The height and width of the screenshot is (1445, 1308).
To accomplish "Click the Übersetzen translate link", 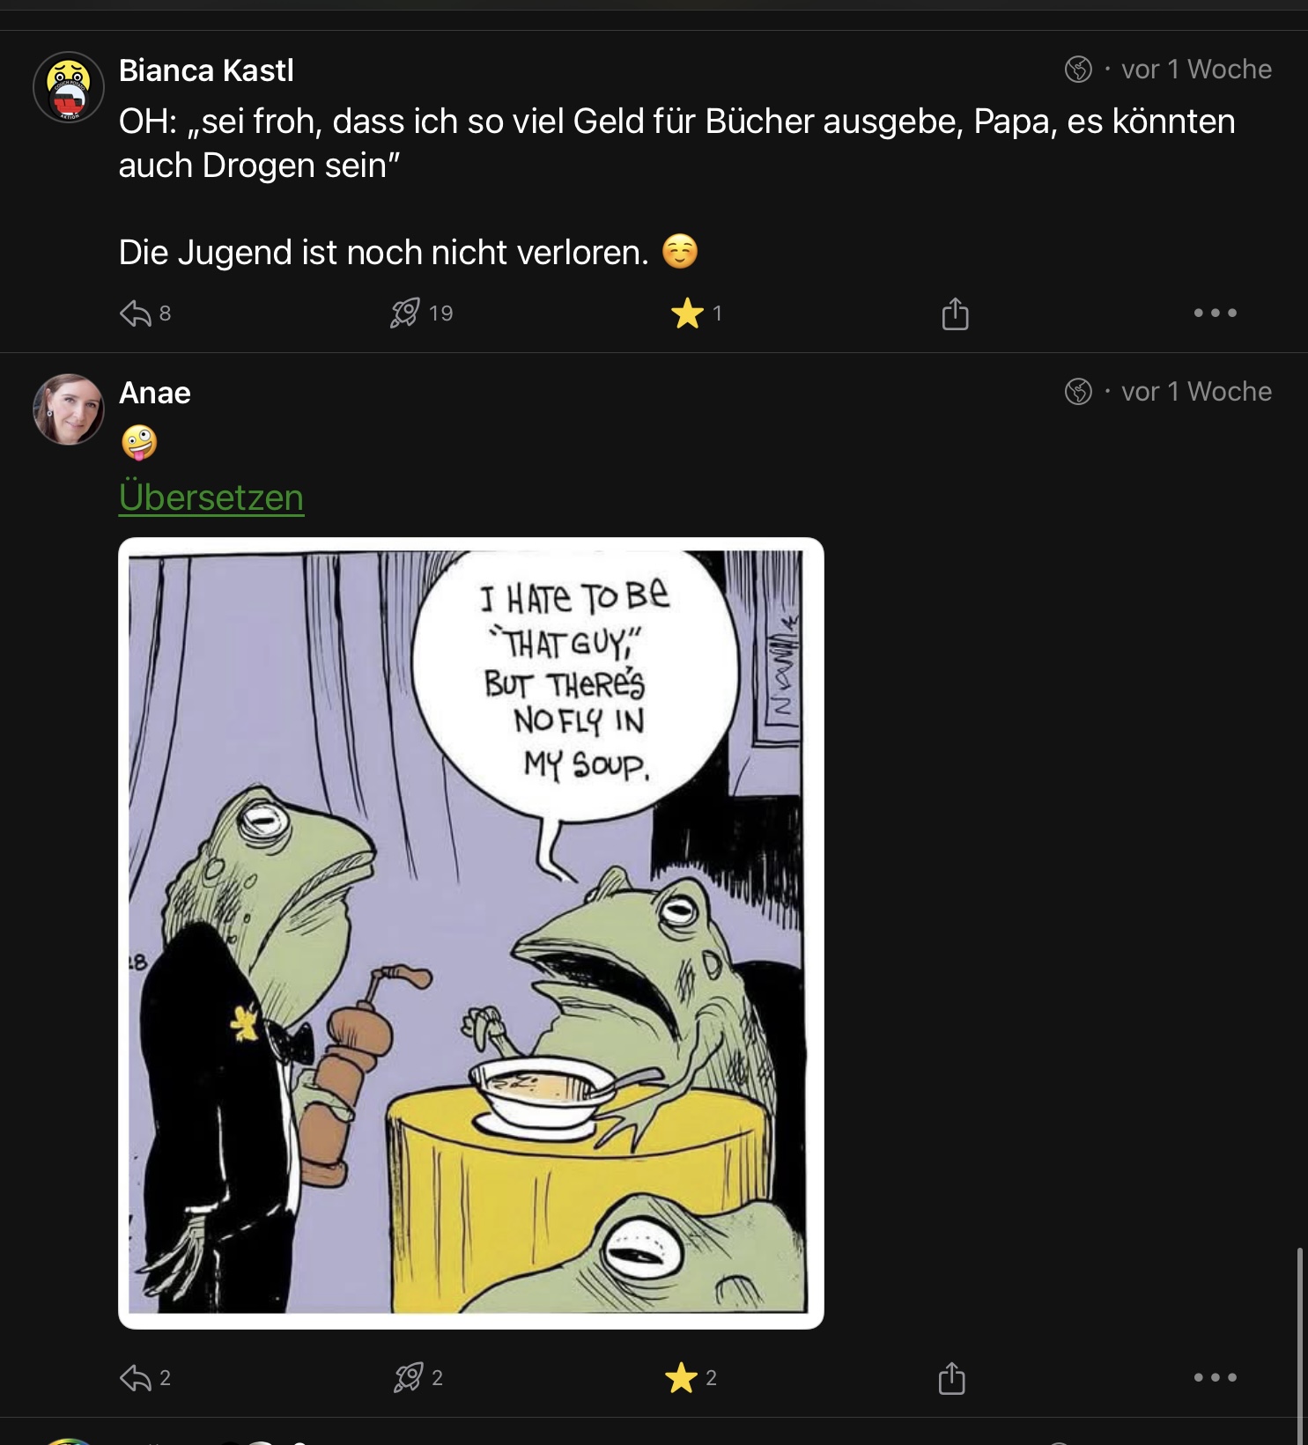I will coord(211,498).
